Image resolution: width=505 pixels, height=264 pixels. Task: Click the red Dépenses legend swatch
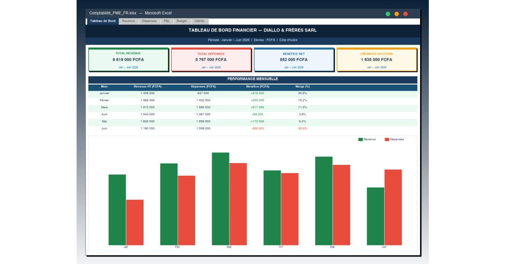coord(387,139)
